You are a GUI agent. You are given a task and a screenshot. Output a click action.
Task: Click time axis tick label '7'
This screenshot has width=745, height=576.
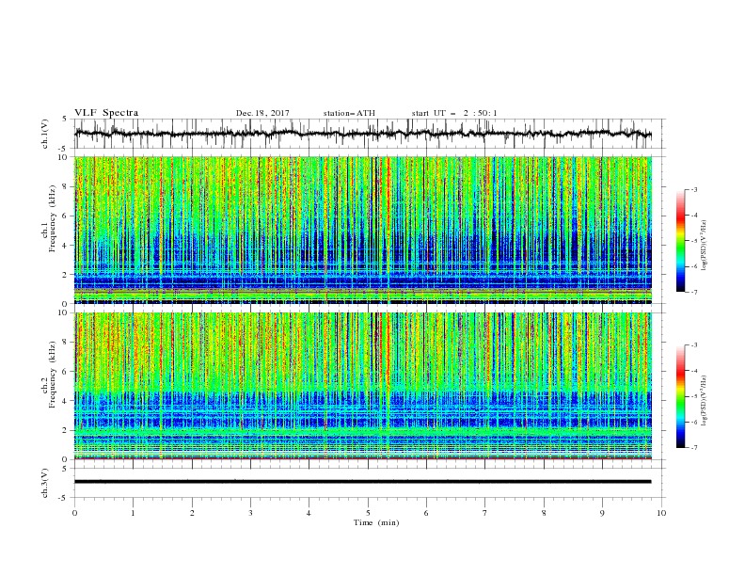[x=485, y=513]
